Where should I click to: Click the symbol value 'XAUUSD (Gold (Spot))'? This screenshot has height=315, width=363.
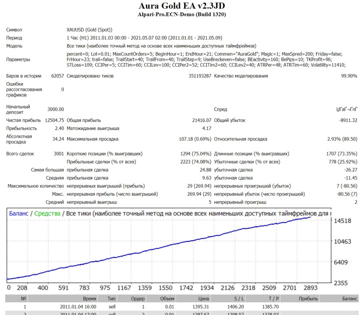(x=89, y=30)
